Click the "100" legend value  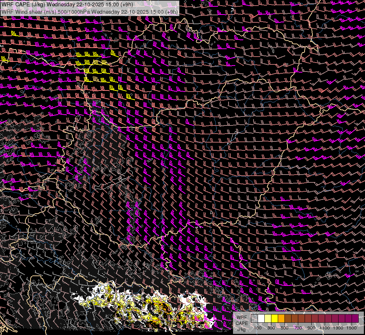pos(258,328)
